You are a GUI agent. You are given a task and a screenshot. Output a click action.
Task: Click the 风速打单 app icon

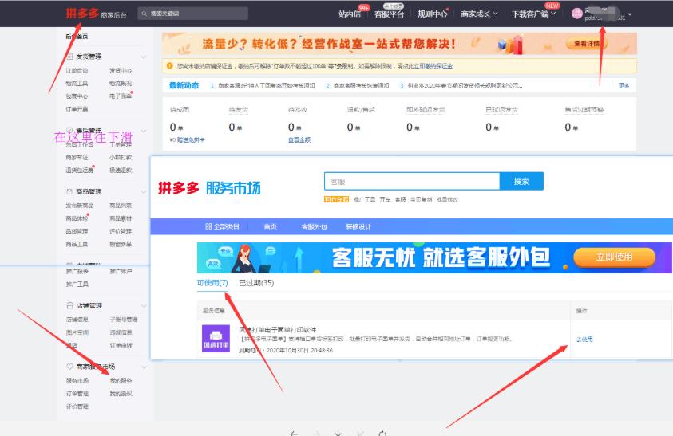point(216,338)
